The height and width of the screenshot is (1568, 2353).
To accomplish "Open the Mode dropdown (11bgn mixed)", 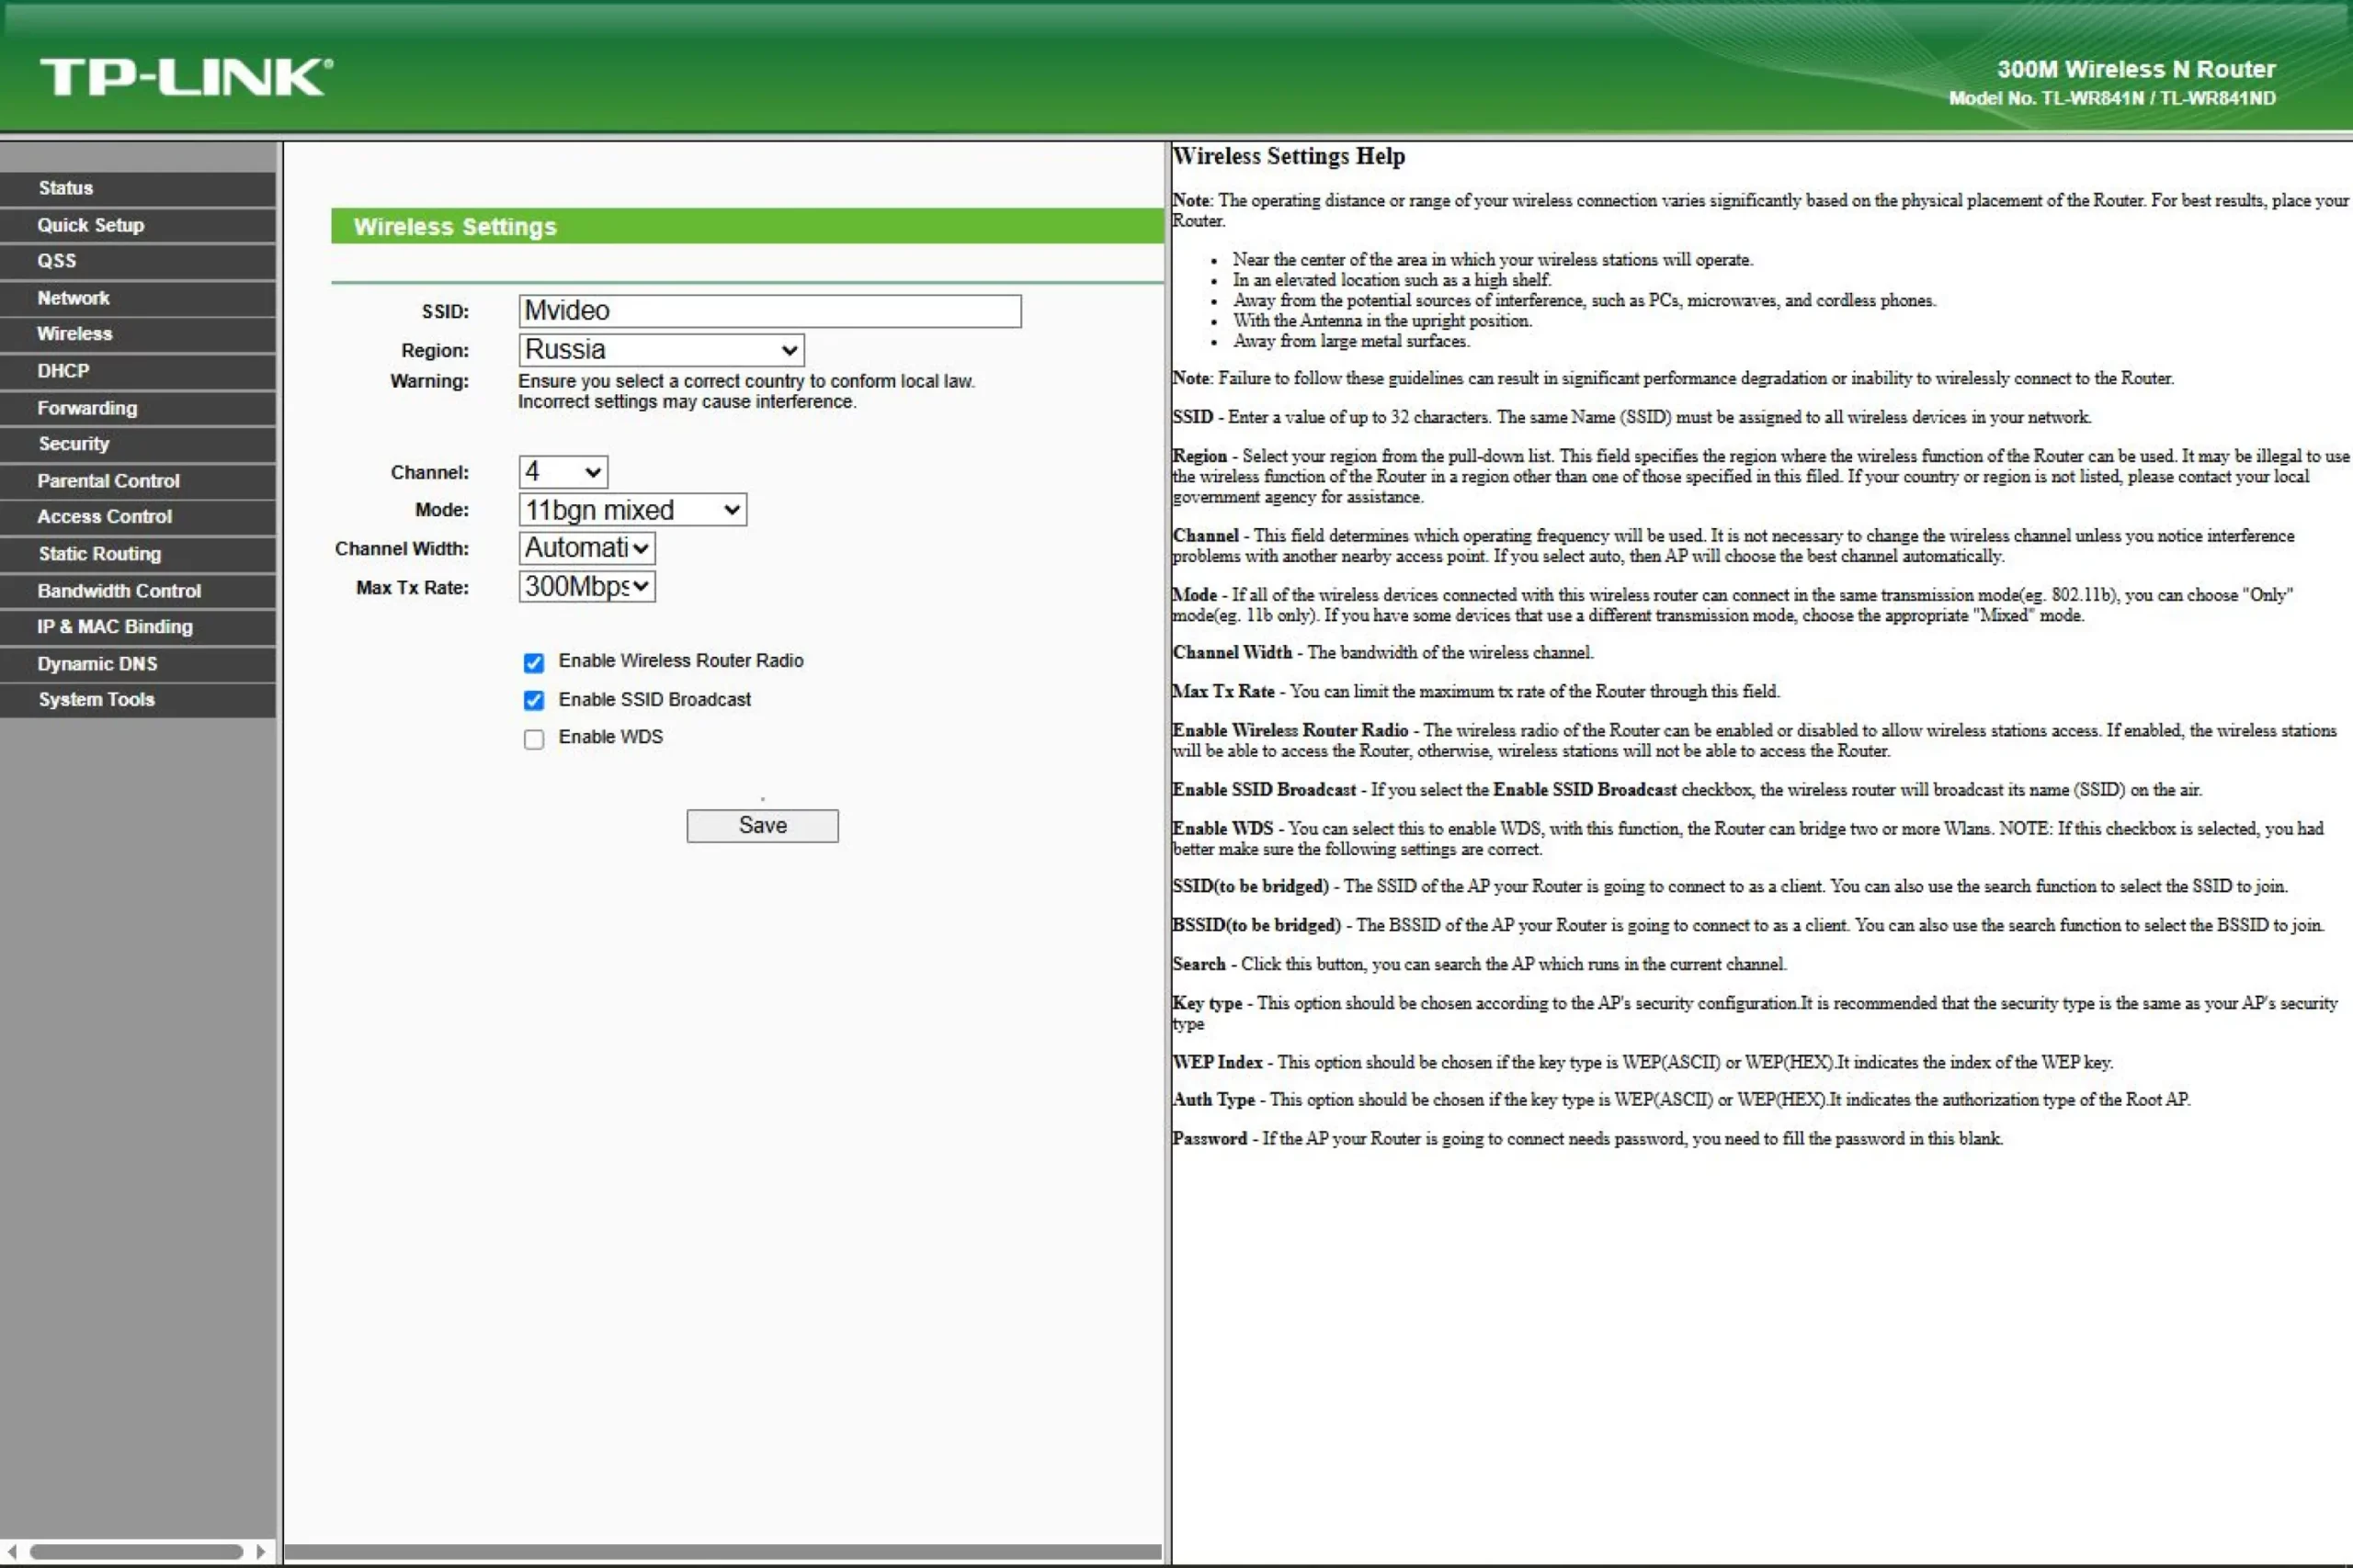I will click(x=632, y=510).
